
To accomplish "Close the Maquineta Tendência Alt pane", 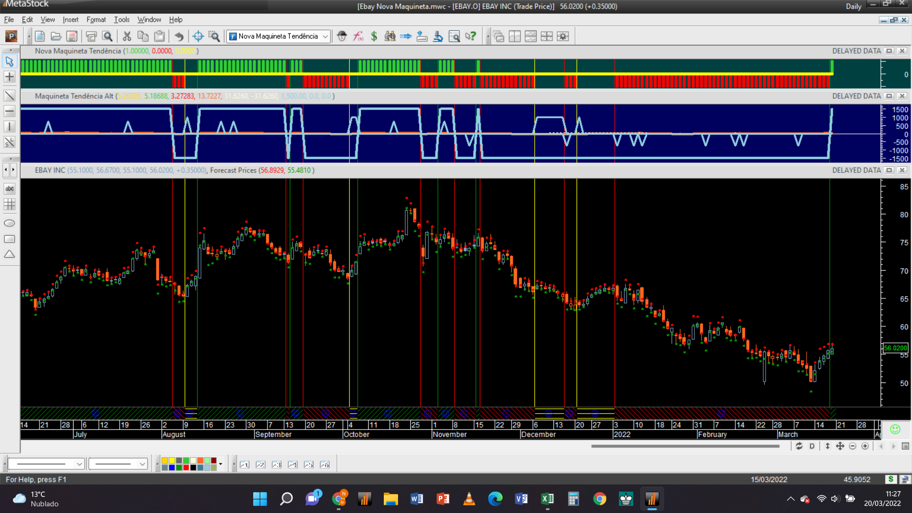I will coord(902,96).
